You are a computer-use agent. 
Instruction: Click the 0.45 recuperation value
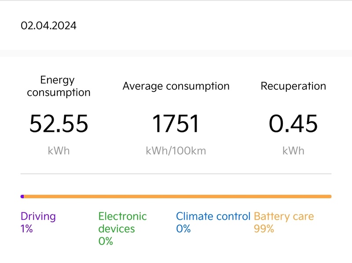click(293, 124)
